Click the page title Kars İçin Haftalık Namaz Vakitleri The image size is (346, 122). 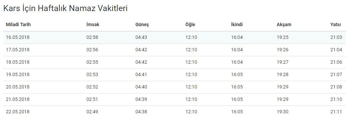click(x=65, y=8)
